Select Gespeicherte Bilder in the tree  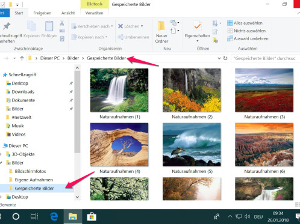(x=34, y=189)
